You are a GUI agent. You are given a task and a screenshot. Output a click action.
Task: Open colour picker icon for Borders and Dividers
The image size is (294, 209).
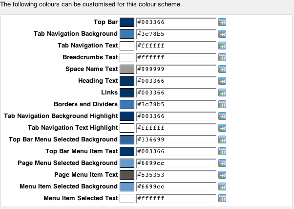[x=222, y=105]
